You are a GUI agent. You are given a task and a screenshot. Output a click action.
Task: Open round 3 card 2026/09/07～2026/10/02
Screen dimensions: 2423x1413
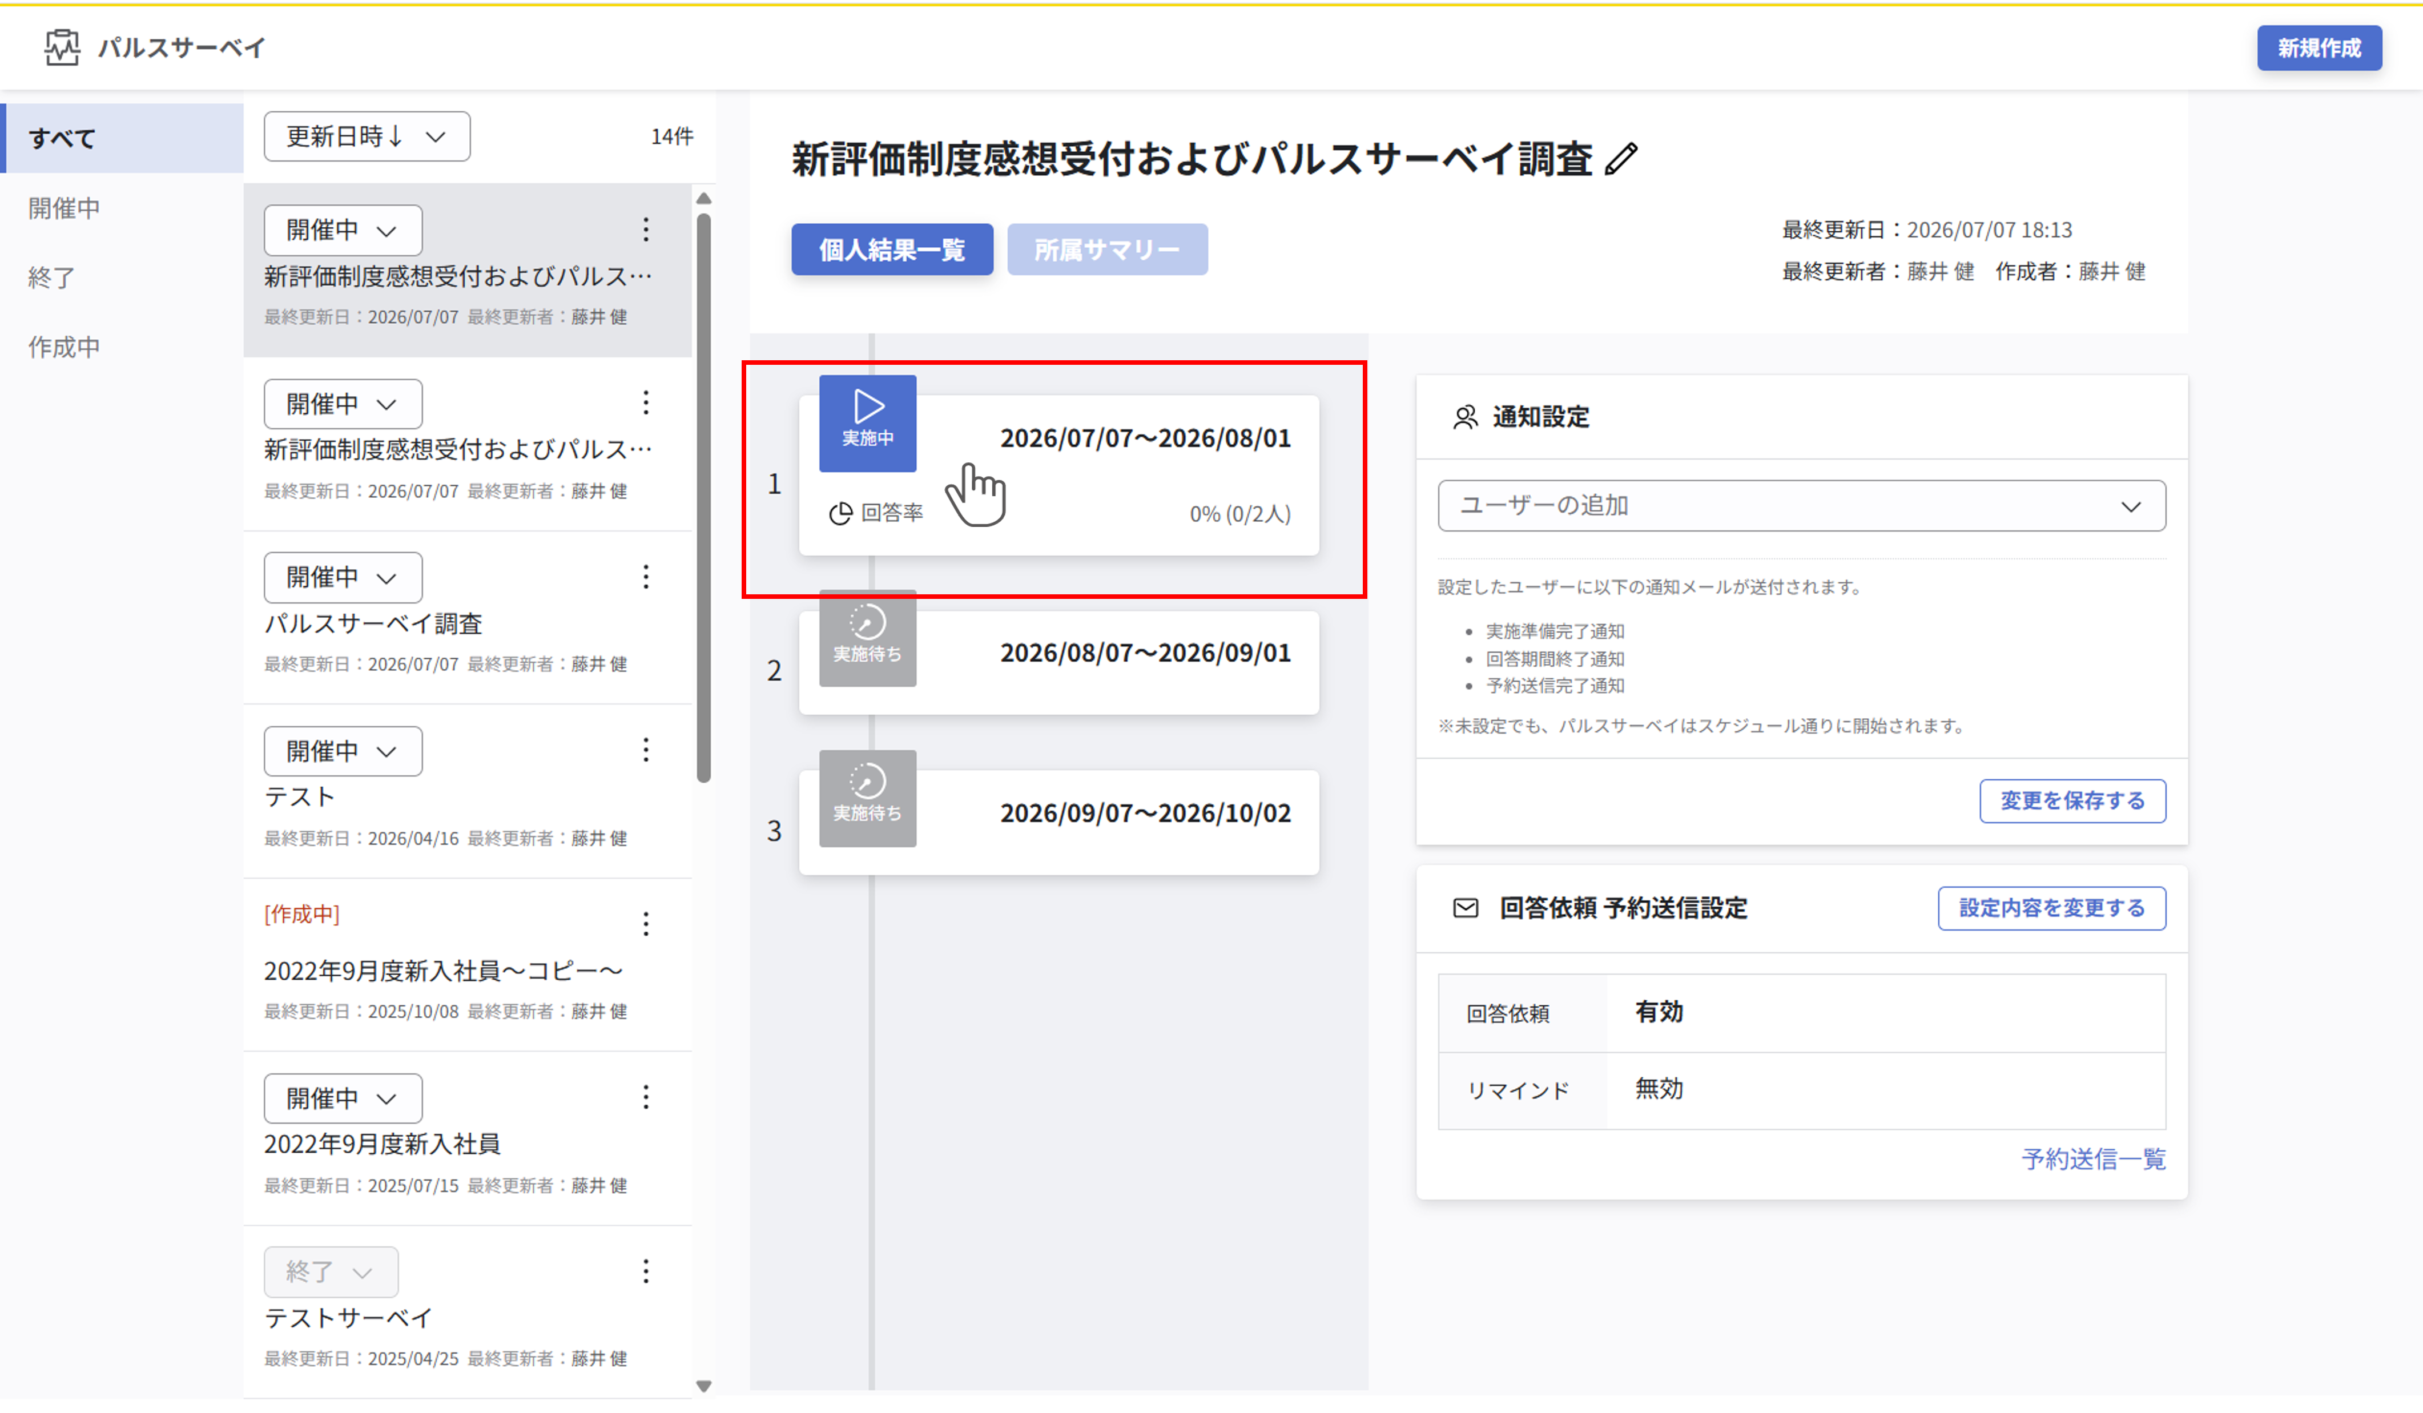(x=1058, y=823)
